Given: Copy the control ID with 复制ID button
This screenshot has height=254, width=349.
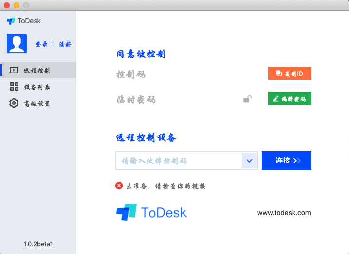Looking at the screenshot, I should click(289, 73).
